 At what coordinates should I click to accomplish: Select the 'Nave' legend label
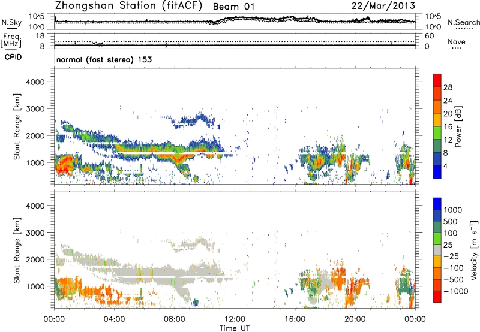(457, 42)
